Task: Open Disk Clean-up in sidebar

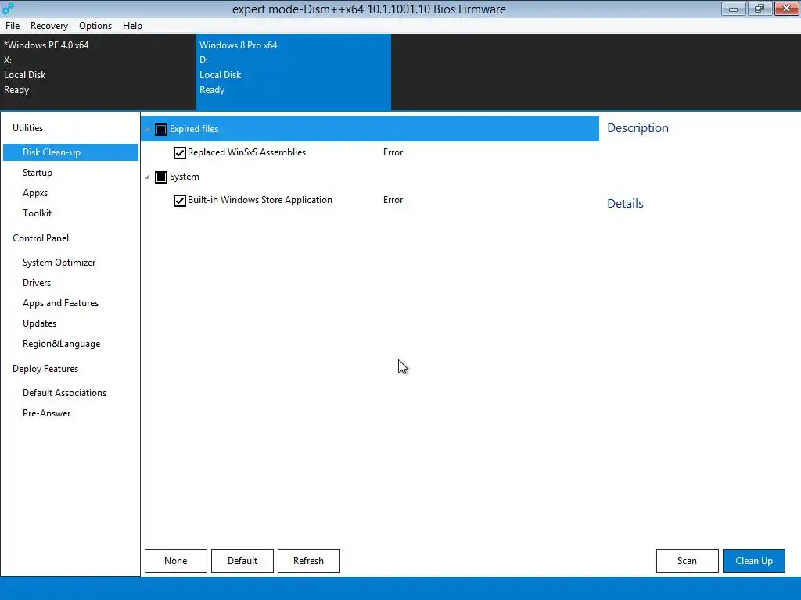Action: tap(70, 152)
